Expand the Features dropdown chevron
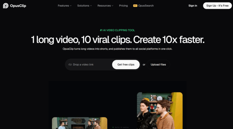233x129 pixels. pos(71,6)
